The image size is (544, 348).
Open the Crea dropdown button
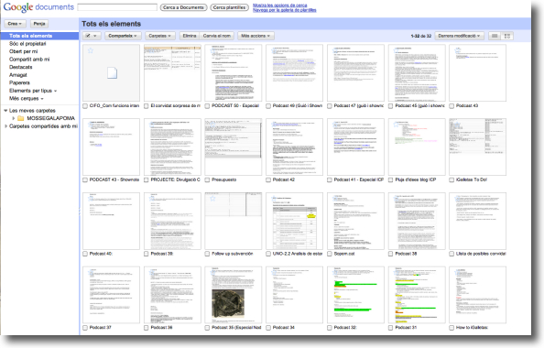click(x=15, y=24)
